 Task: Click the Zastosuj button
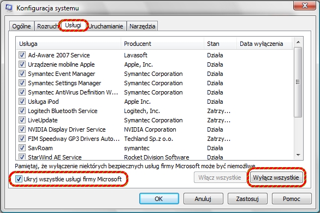tap(247, 199)
